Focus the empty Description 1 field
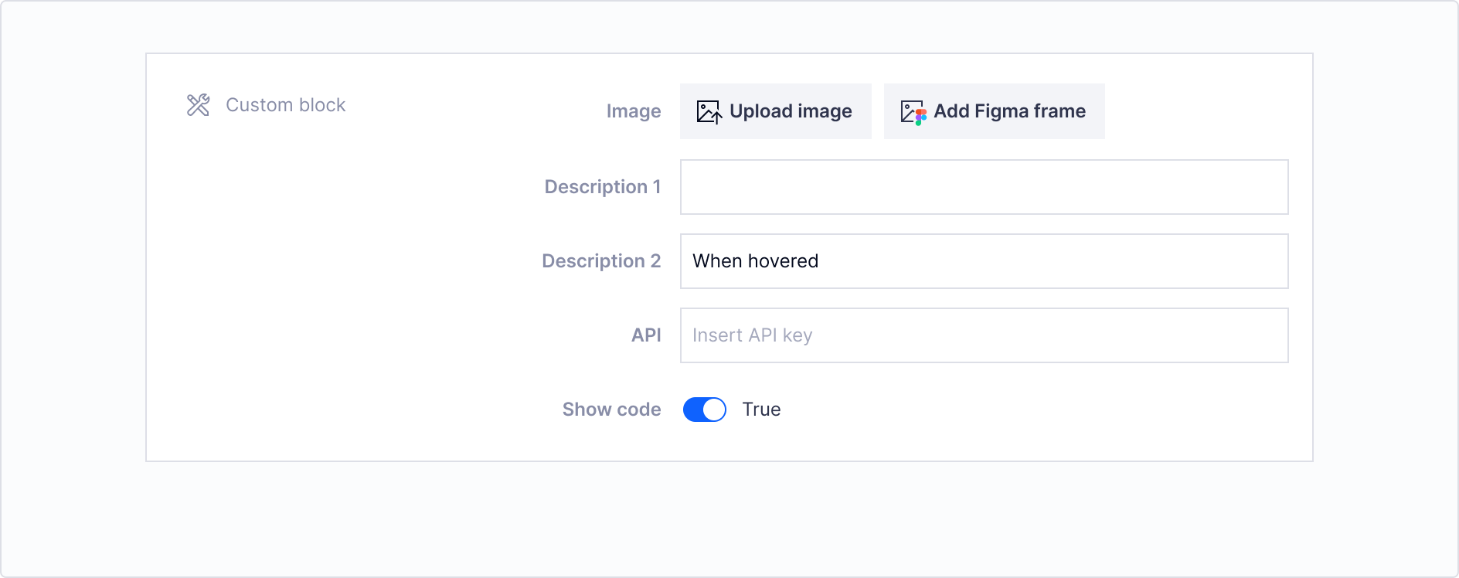 tap(983, 187)
